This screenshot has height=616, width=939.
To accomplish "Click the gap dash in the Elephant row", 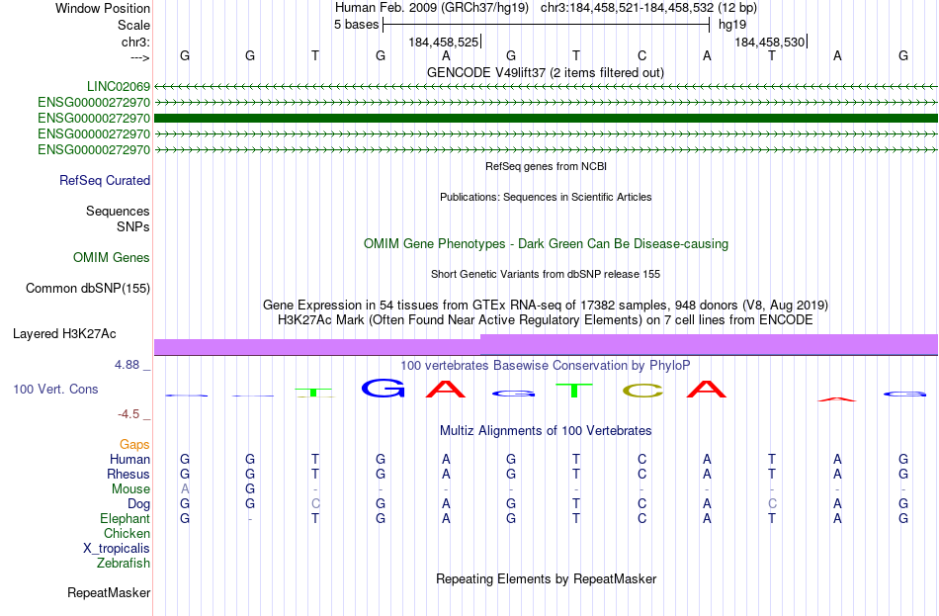I will [250, 519].
